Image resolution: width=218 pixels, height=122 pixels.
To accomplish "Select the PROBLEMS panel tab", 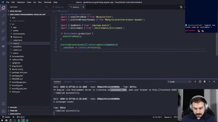I will point(68,82).
